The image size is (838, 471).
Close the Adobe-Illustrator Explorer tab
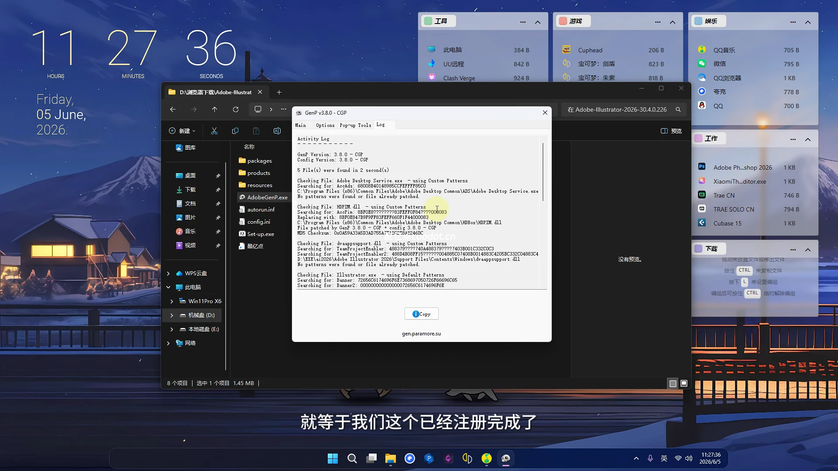260,92
